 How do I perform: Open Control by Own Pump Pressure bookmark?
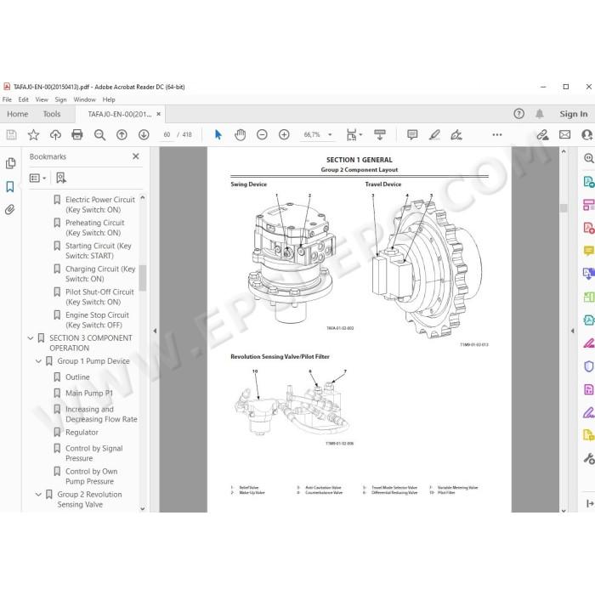tap(92, 476)
